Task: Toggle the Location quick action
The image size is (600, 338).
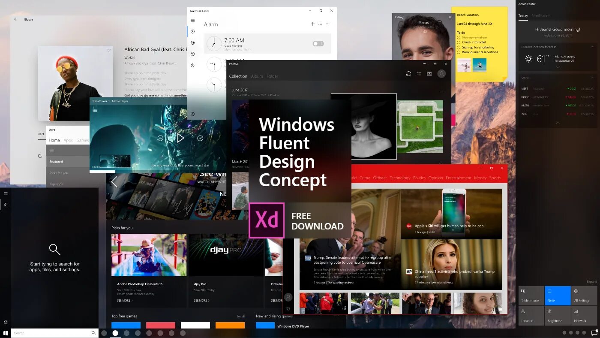Action: 531,316
